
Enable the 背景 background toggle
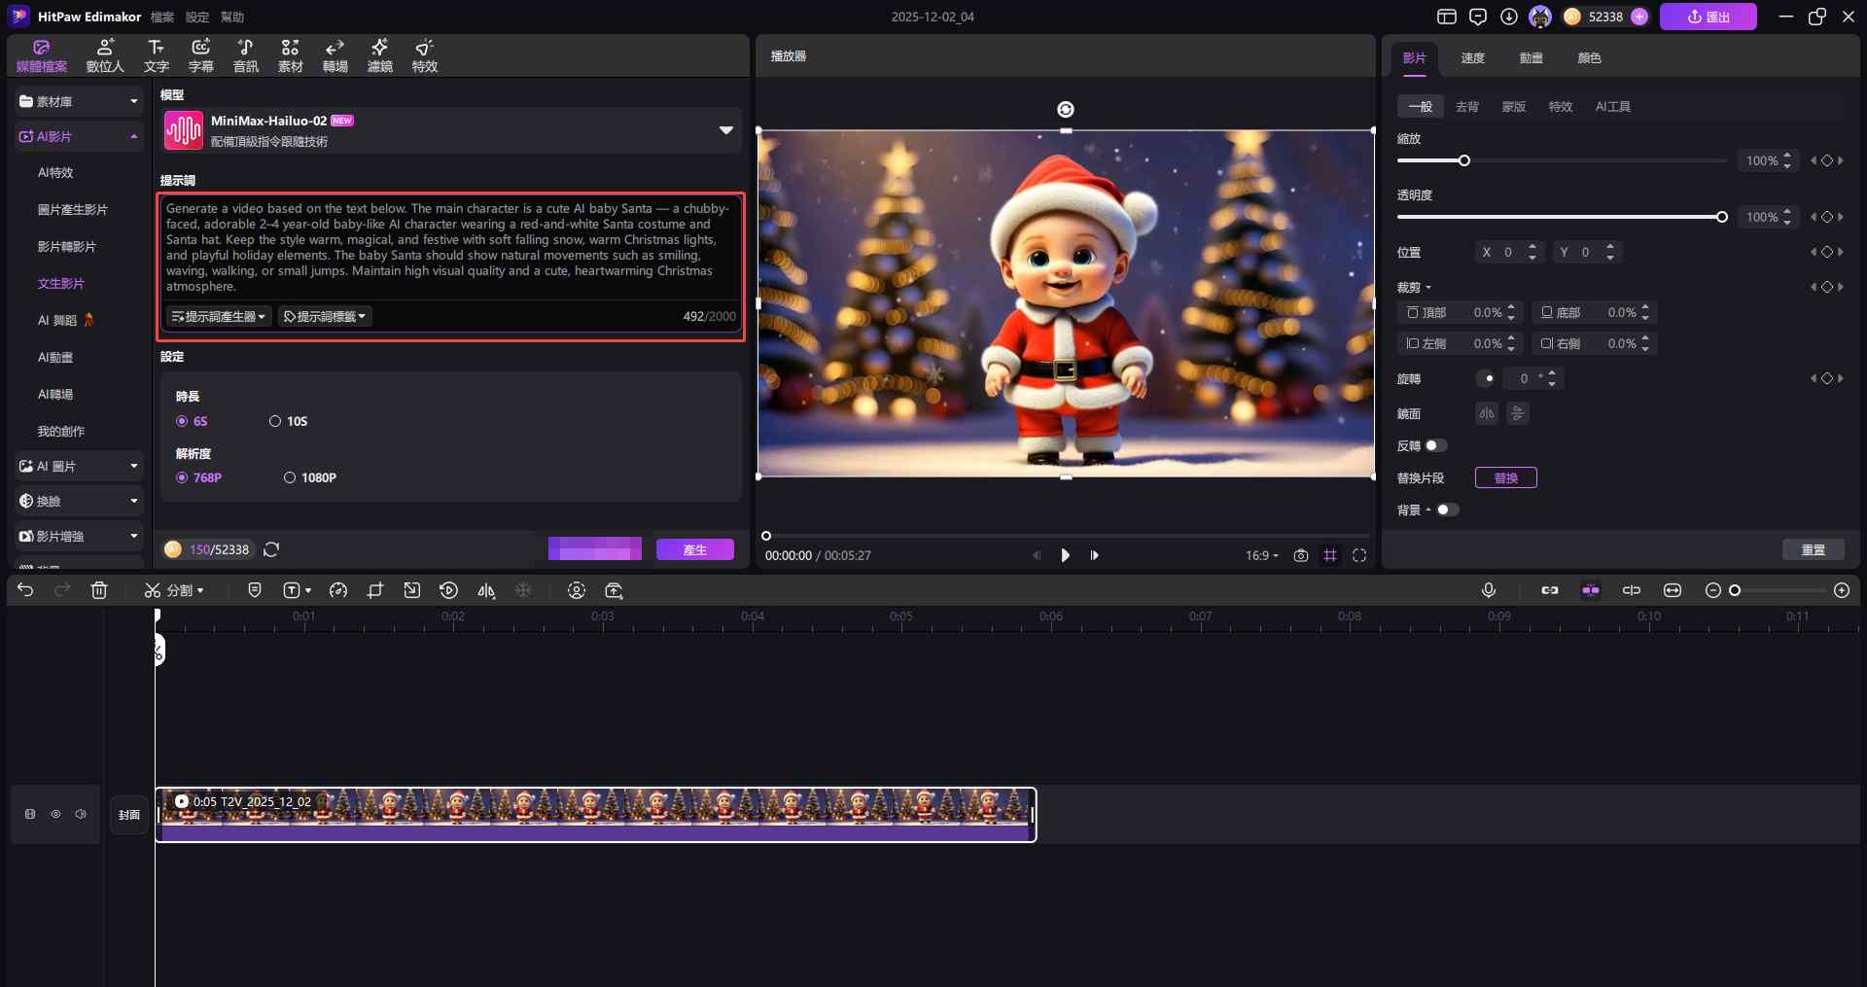coord(1447,510)
